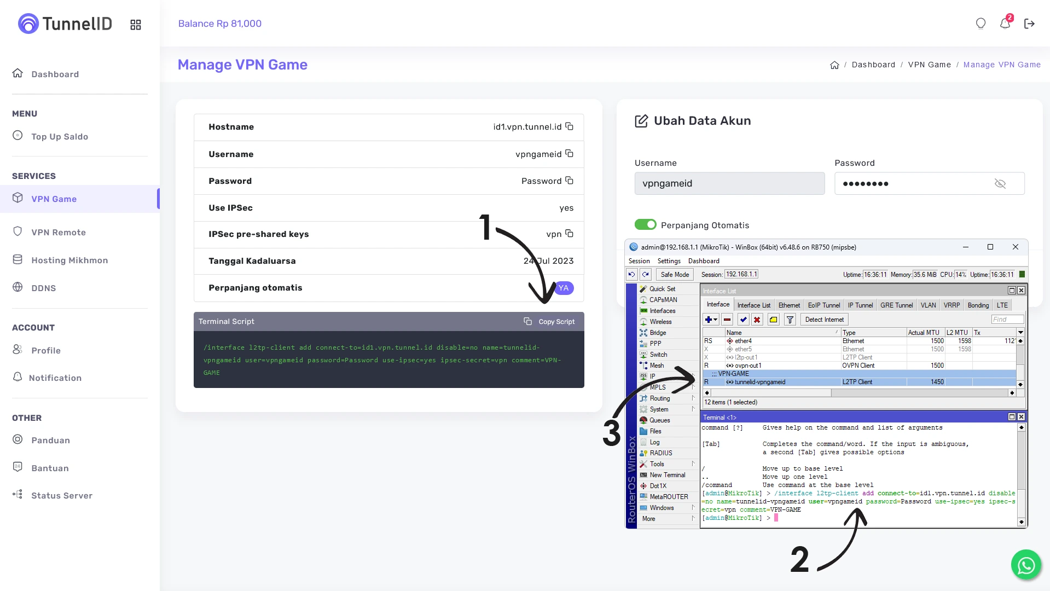Click WinBox disable red X icon
The image size is (1050, 591).
click(x=757, y=320)
